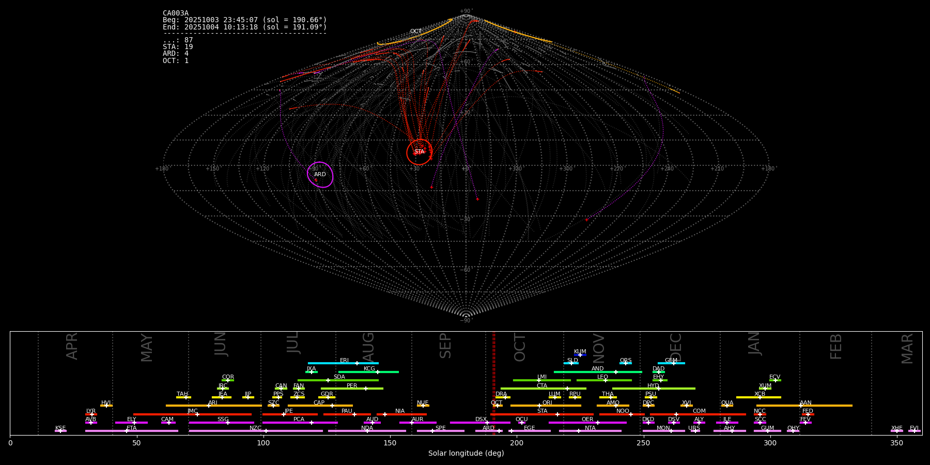Click the QUA shower peak marker
The width and height of the screenshot is (930, 465).
[727, 406]
